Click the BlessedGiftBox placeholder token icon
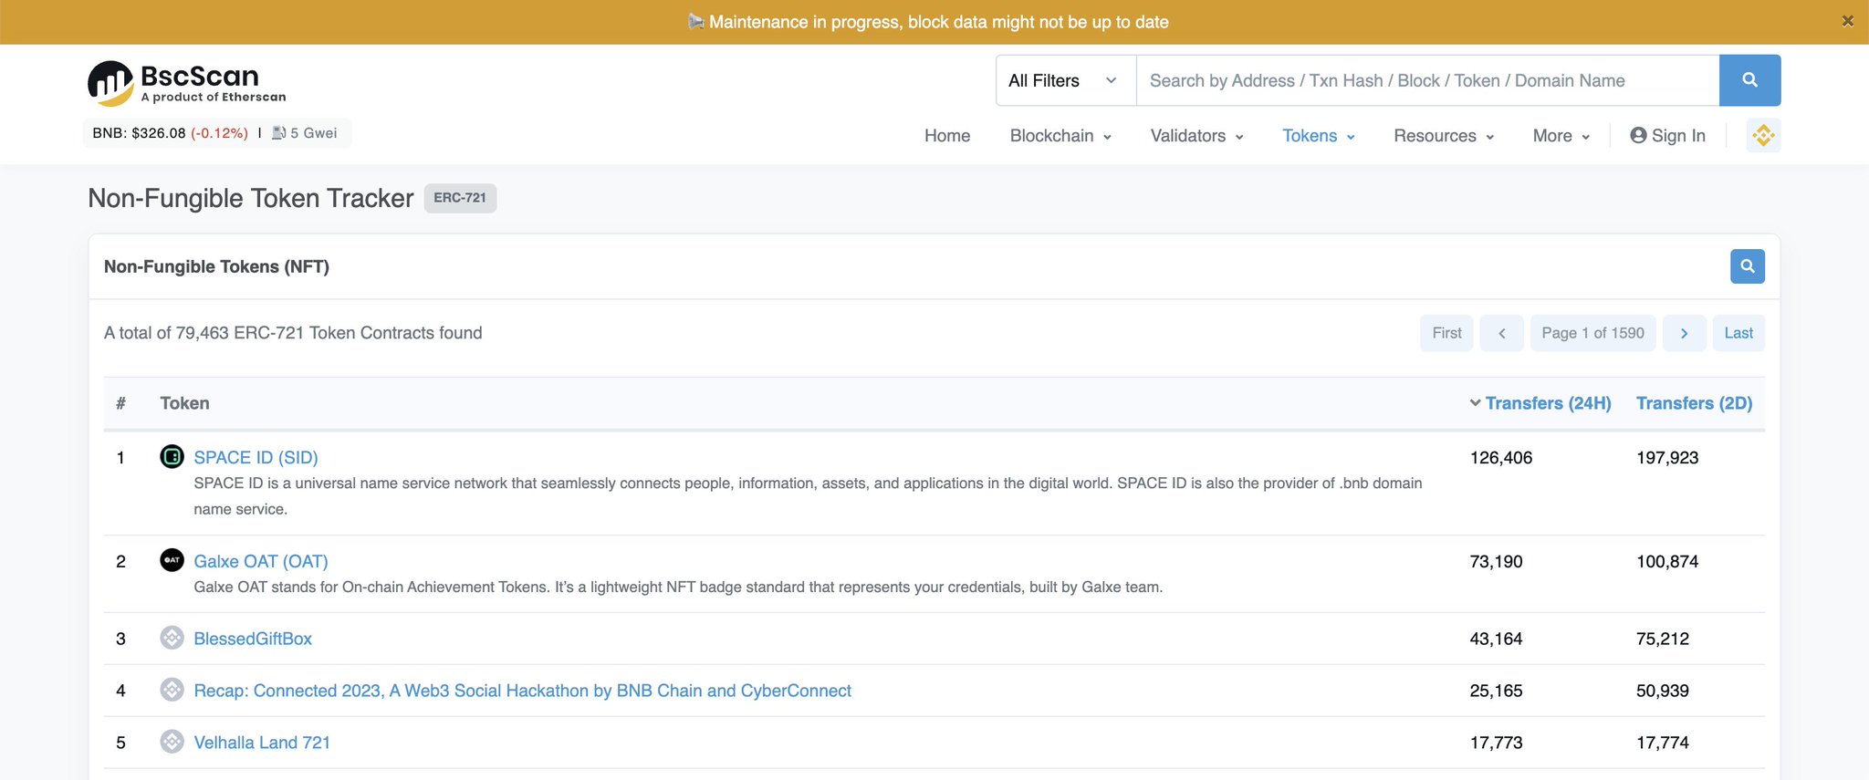 [172, 638]
